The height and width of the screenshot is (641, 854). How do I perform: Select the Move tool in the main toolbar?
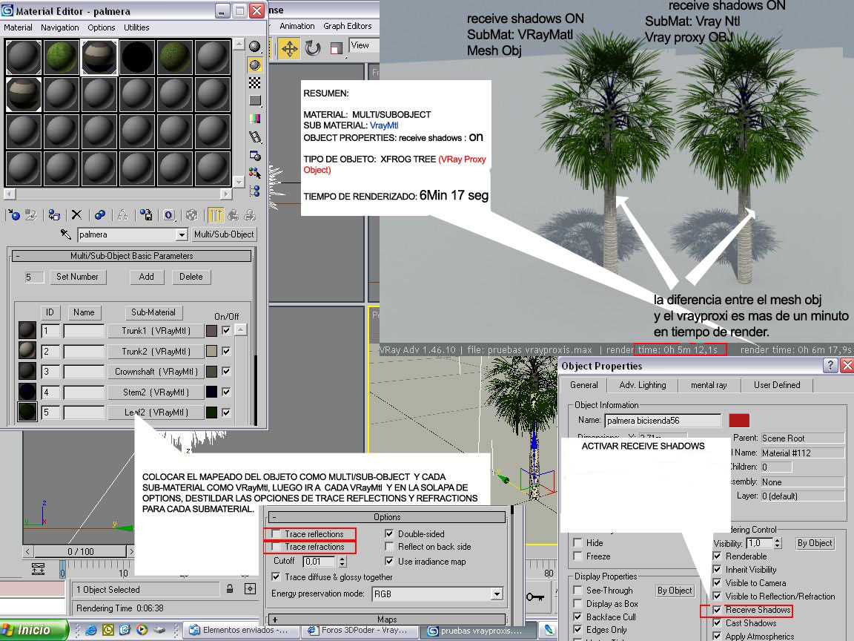(289, 48)
